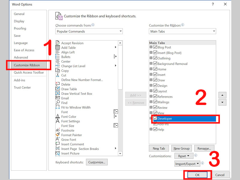Expand the Mailings tab tree node
The width and height of the screenshot is (240, 180).
tap(151, 102)
